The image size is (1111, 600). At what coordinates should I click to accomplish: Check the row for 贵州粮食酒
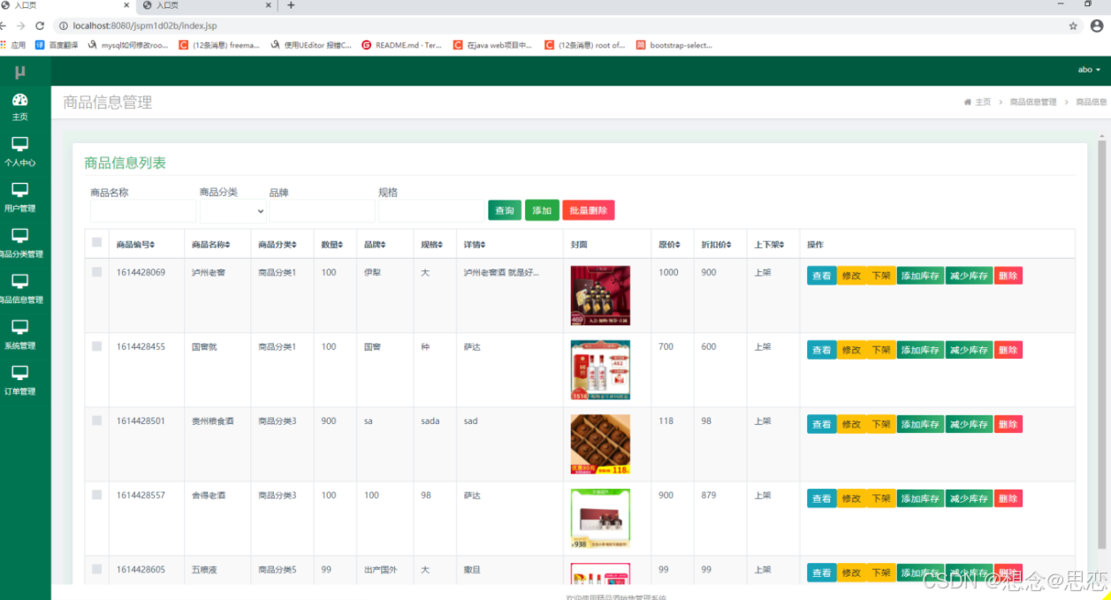[97, 421]
